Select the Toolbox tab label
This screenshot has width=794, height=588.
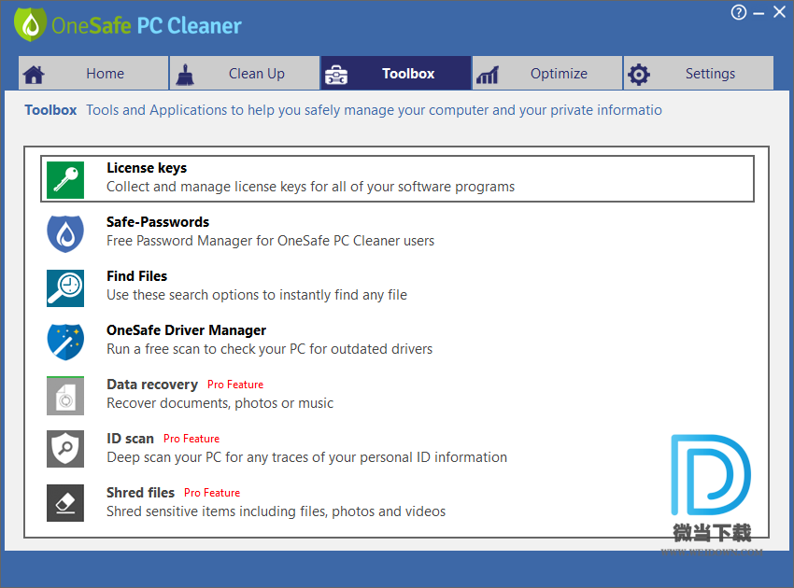click(408, 74)
